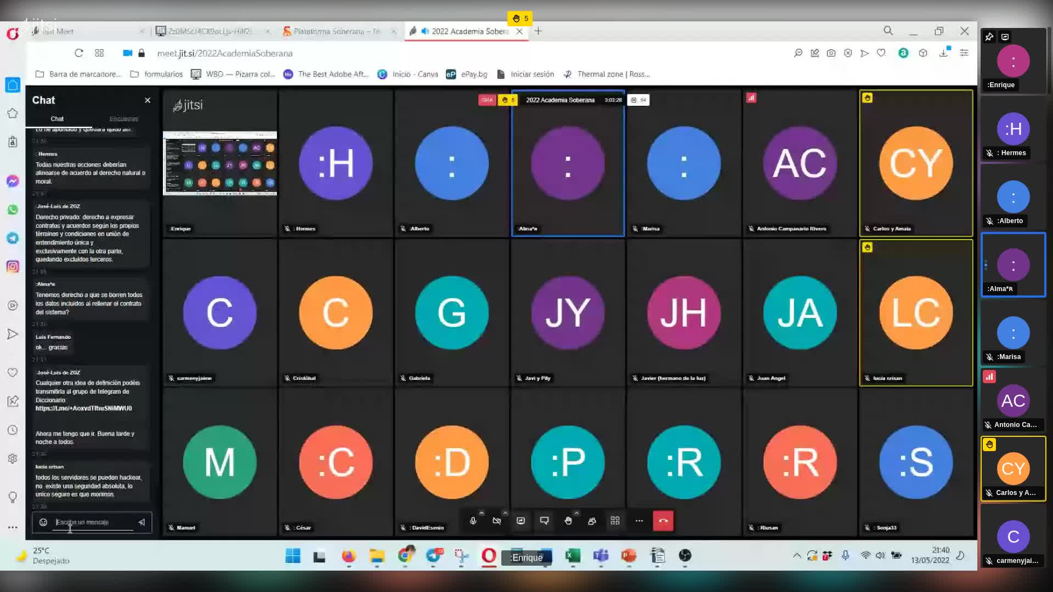
Task: Open the Inicio - Canva bookmark
Action: (407, 74)
